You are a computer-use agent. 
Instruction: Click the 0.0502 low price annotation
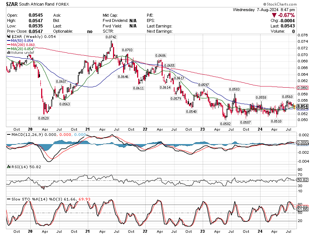point(225,124)
